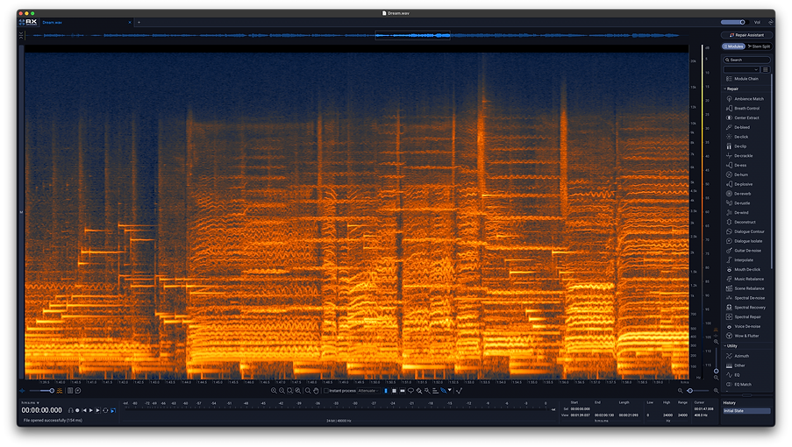Open the Voice De-noise module
This screenshot has width=792, height=447.
743,326
